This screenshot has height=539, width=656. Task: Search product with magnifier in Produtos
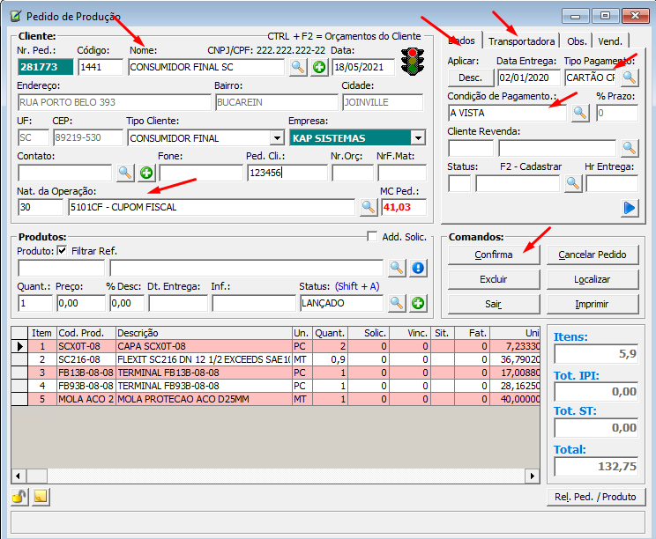(397, 268)
